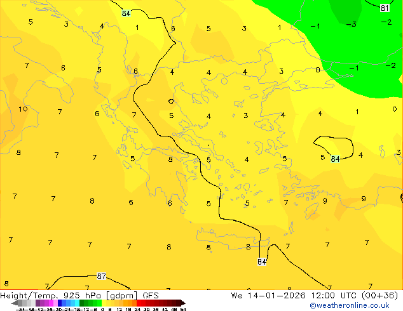The image size is (403, 311).
Task: Pick the bright red swatch above 24
Action: pos(139,303)
